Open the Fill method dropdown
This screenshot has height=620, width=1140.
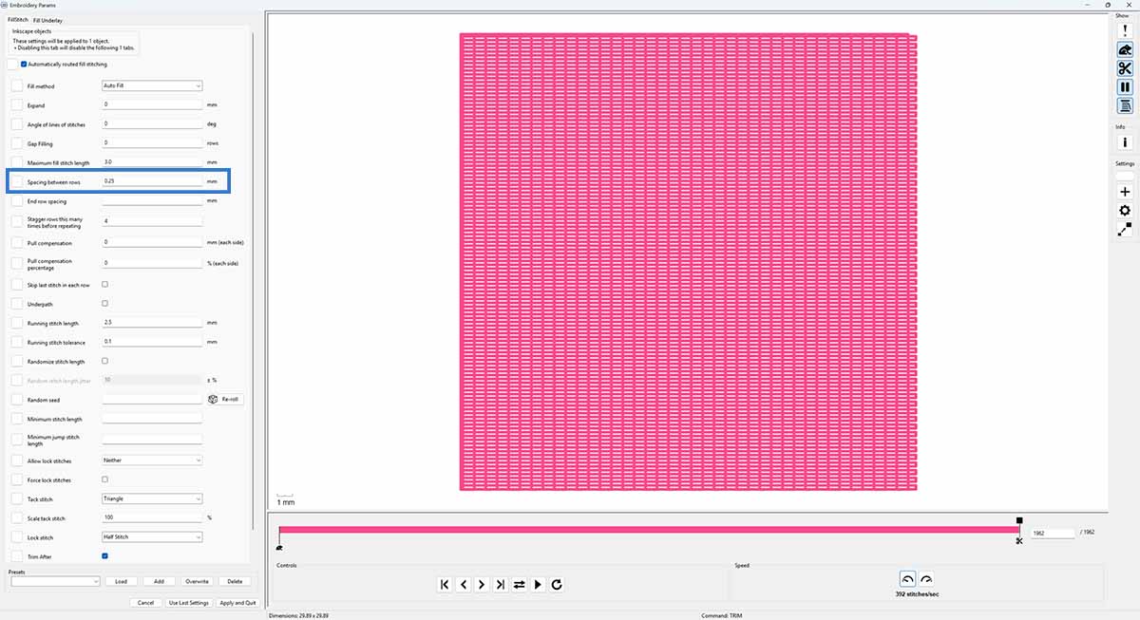150,85
